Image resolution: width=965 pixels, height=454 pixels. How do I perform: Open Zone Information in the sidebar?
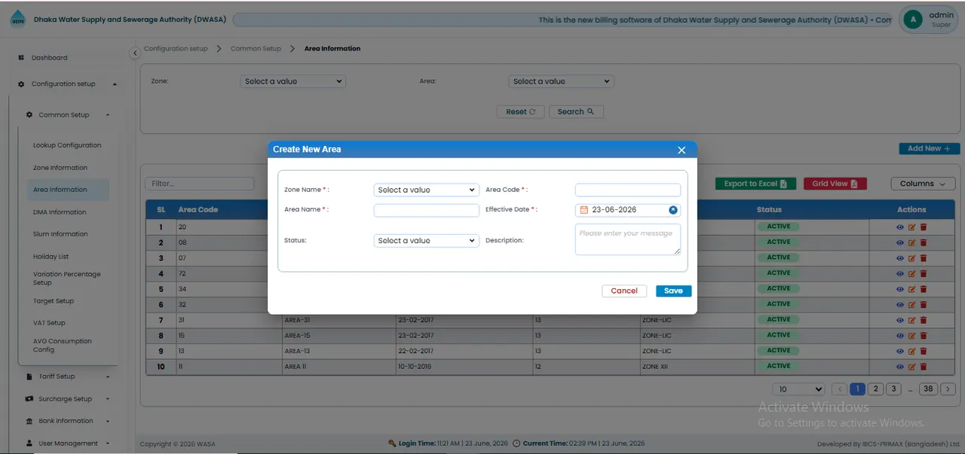click(x=60, y=168)
